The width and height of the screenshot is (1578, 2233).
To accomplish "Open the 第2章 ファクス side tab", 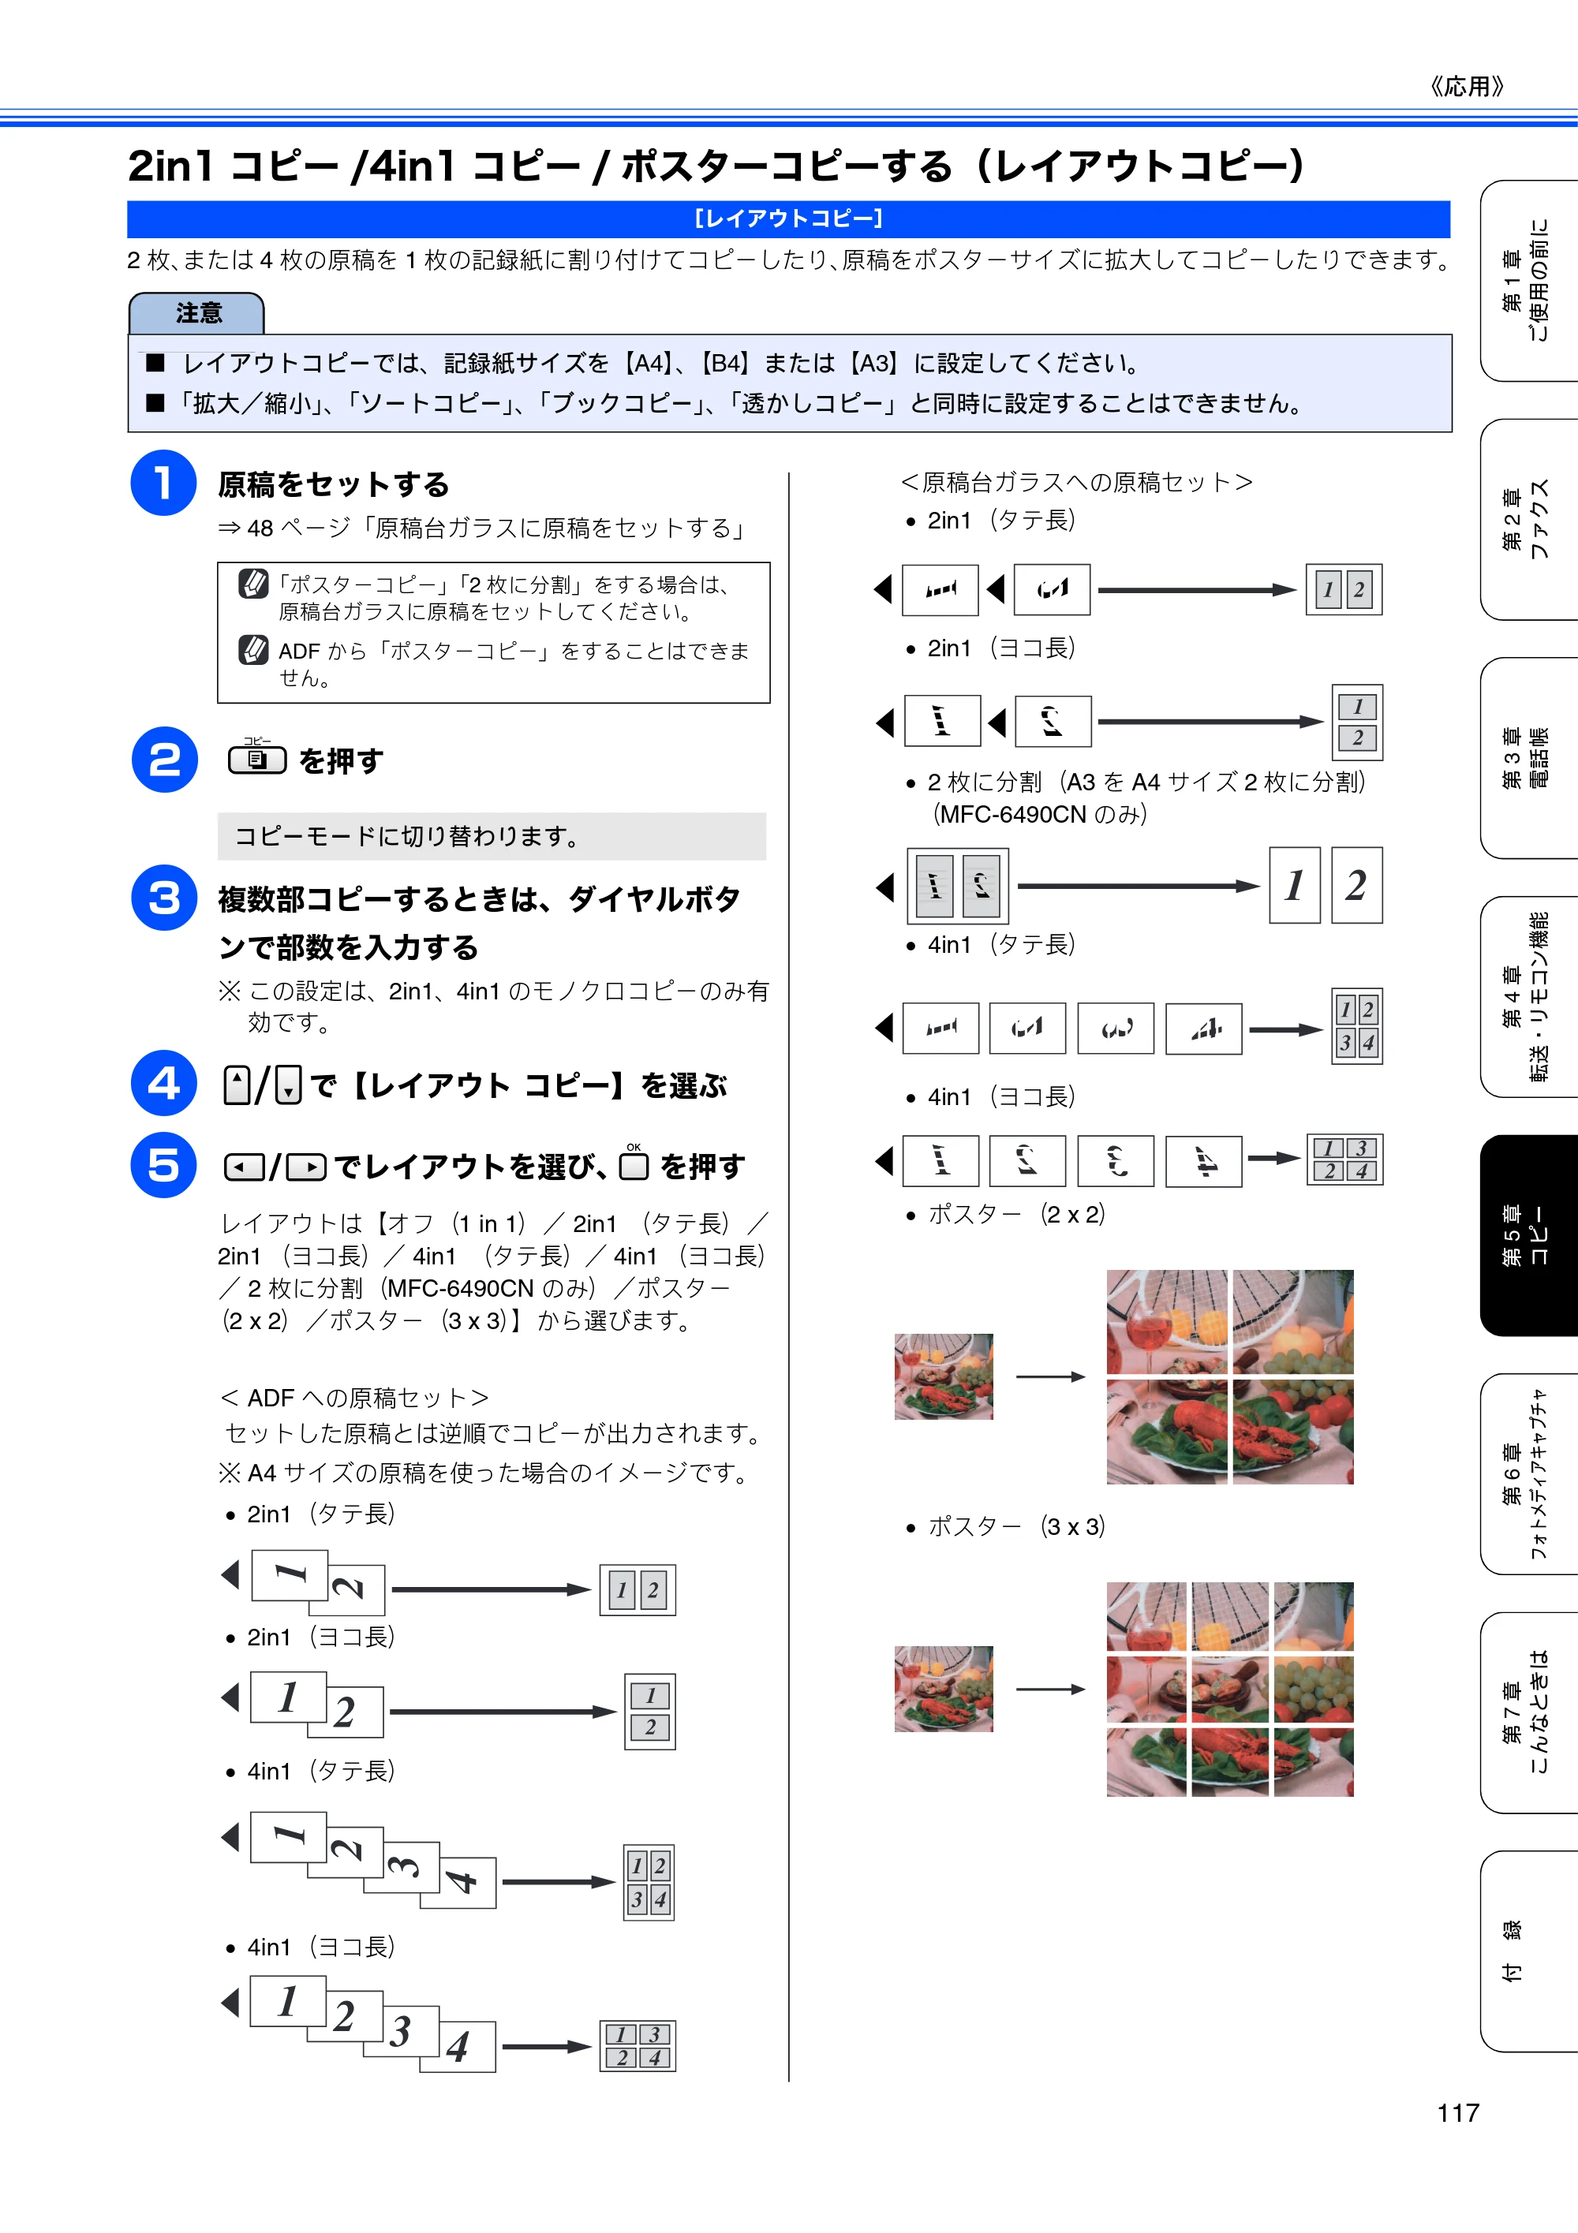I will (1528, 521).
